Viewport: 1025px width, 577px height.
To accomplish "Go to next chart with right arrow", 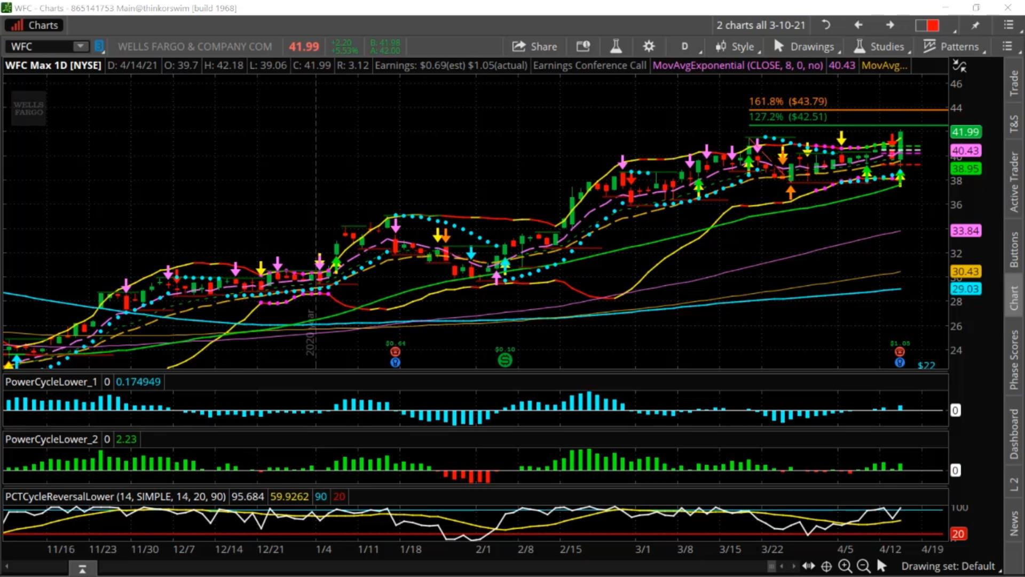I will pos(890,25).
